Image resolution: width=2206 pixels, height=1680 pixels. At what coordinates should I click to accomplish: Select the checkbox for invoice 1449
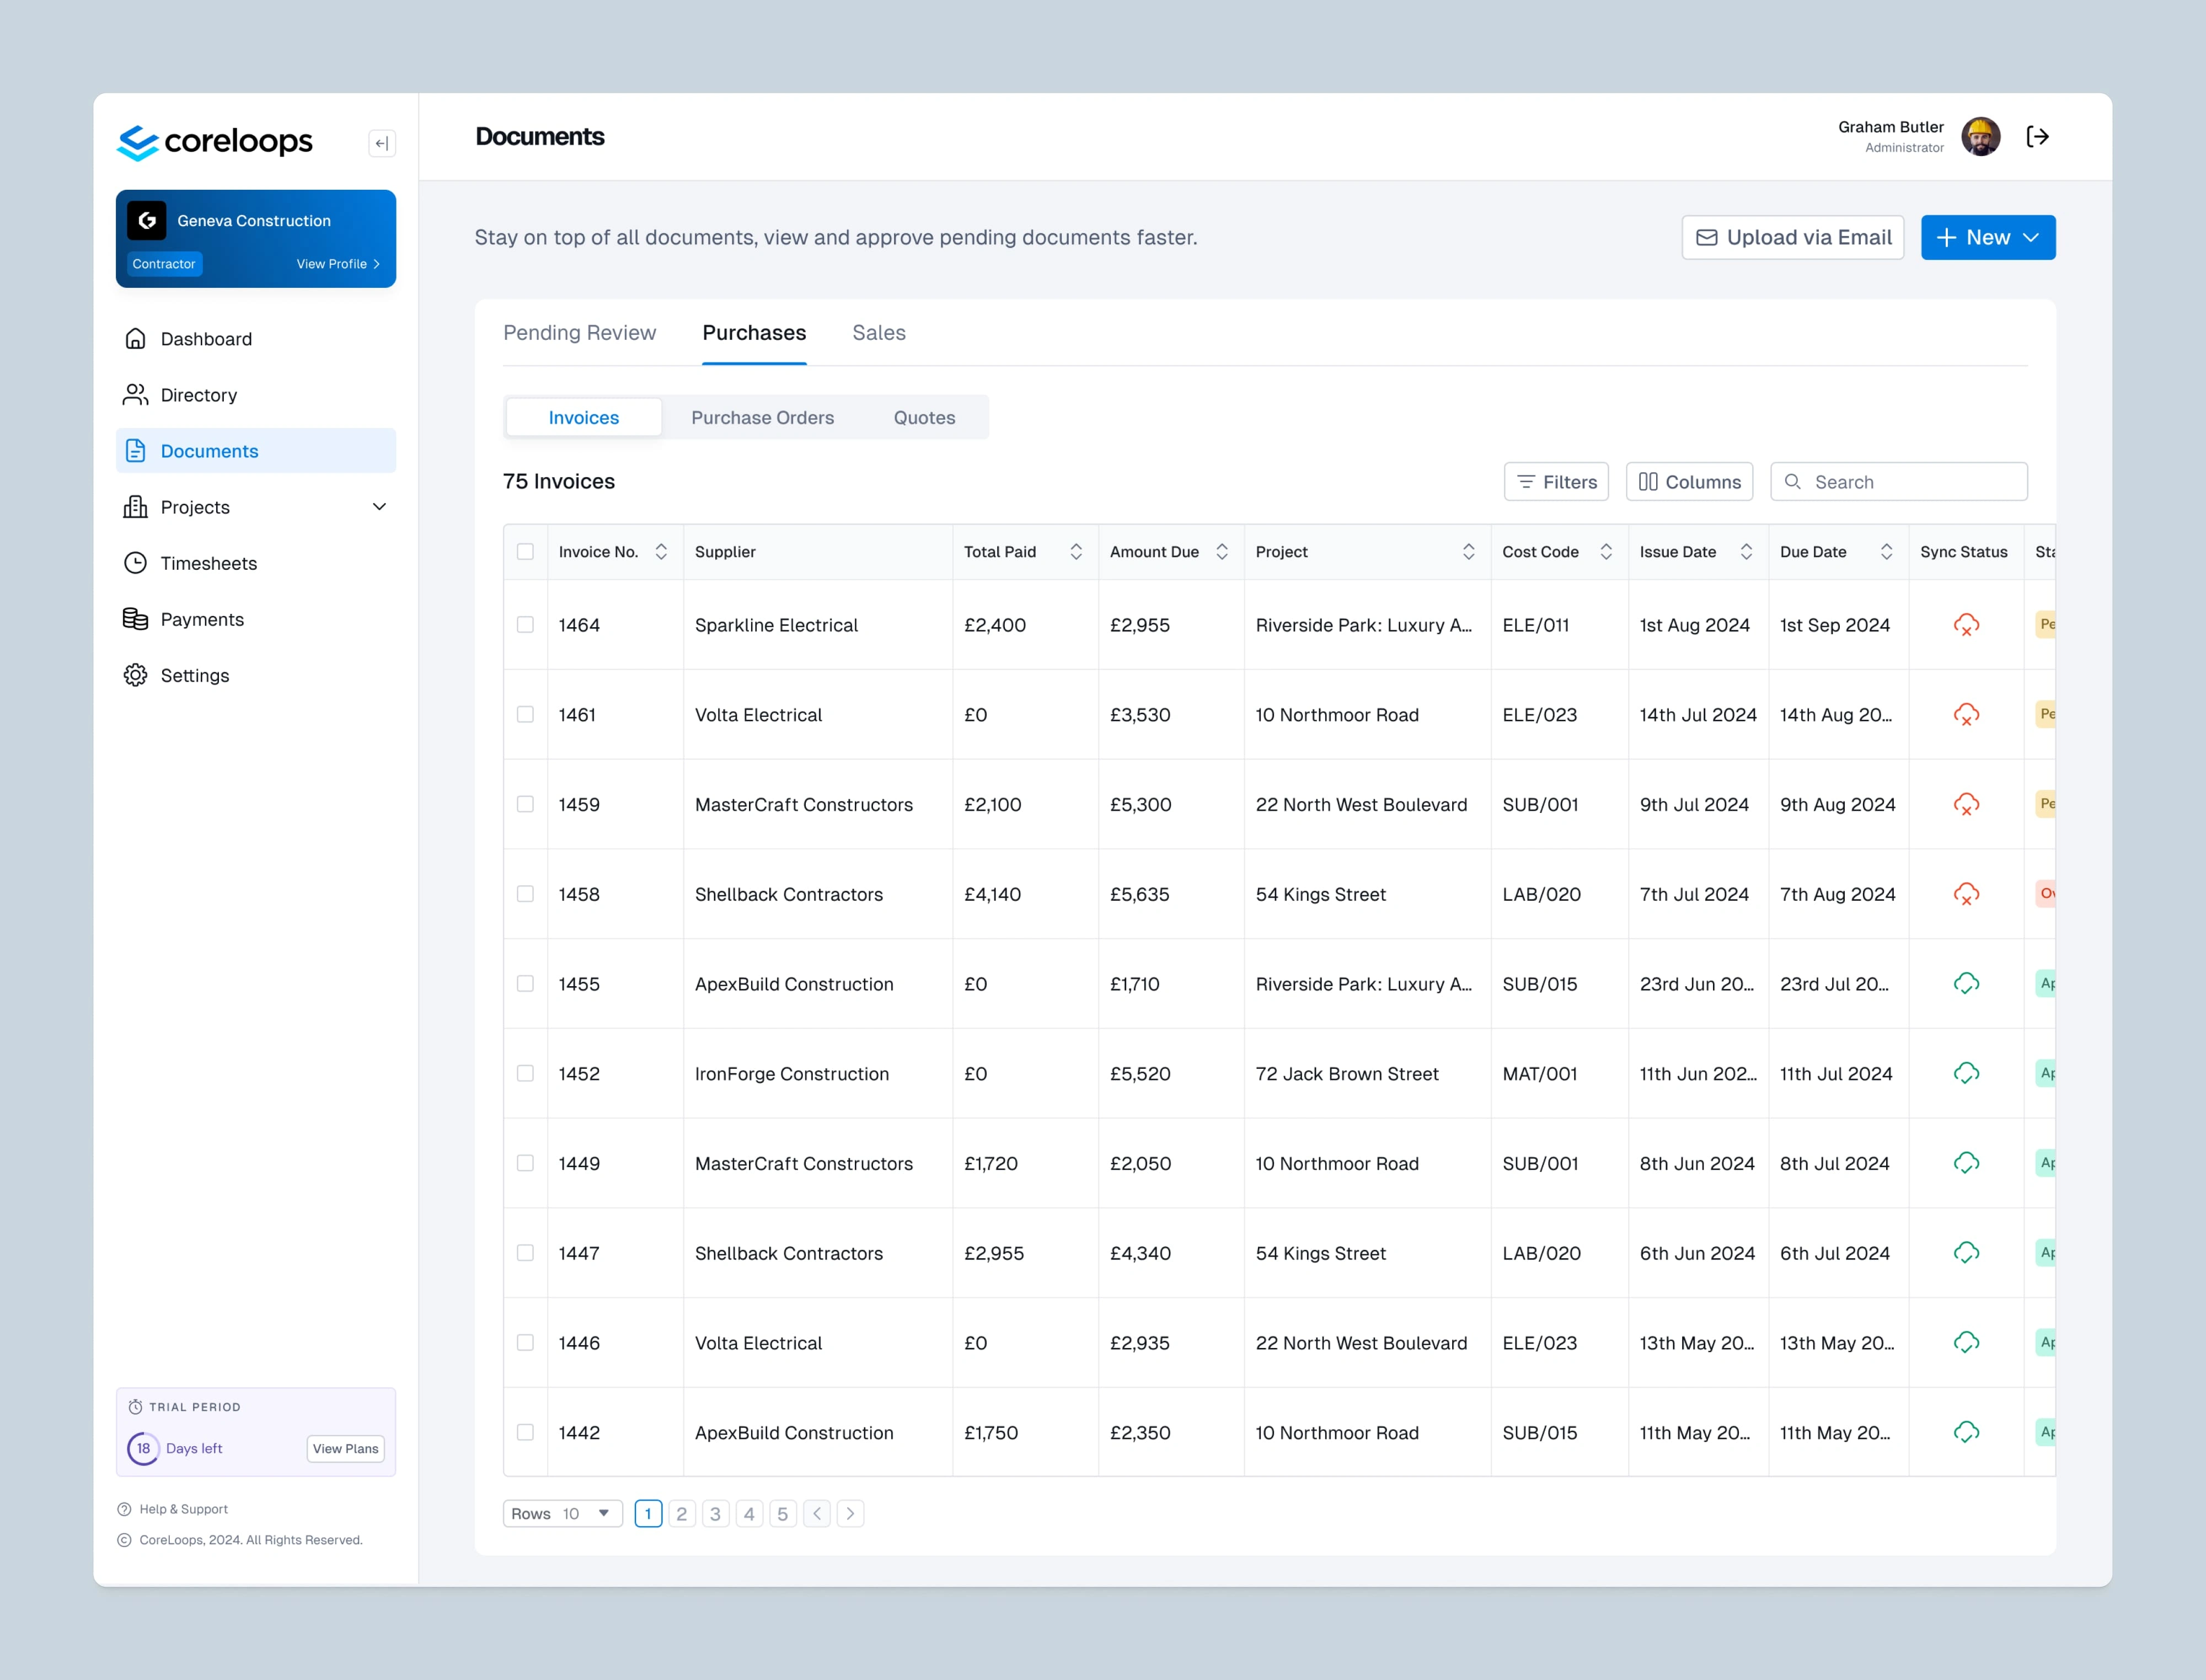click(x=525, y=1163)
